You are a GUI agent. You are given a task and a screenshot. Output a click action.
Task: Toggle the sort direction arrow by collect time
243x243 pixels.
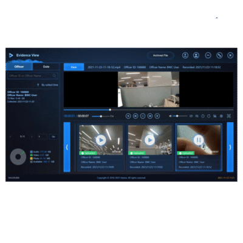click(38, 85)
